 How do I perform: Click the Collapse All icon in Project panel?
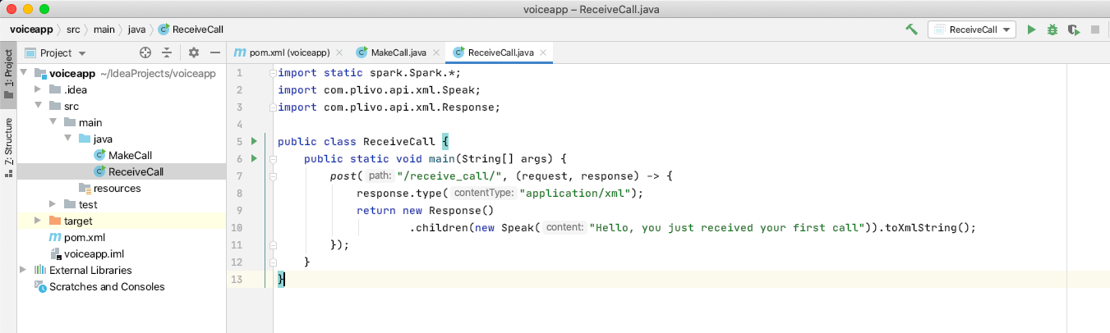click(x=167, y=52)
